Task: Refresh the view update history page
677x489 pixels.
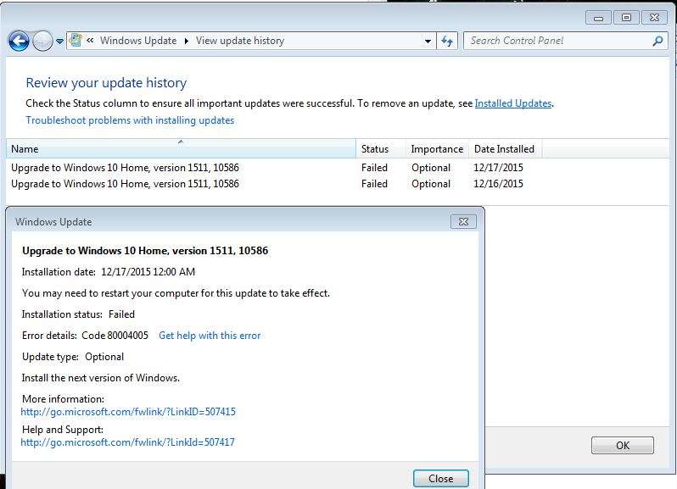Action: click(447, 42)
